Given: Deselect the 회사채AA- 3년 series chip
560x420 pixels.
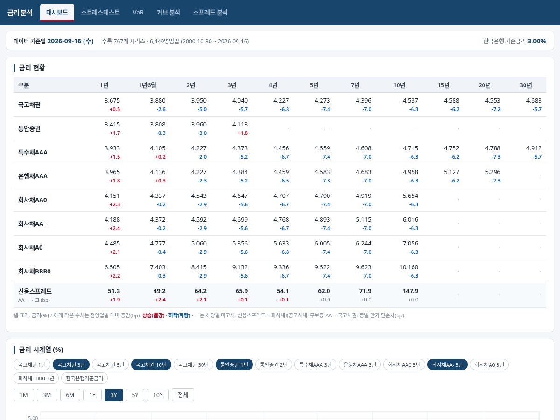Looking at the screenshot, I should [x=448, y=364].
